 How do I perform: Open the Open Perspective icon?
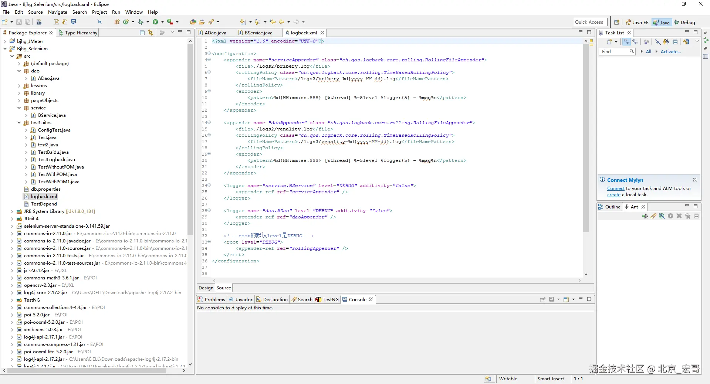[x=616, y=22]
